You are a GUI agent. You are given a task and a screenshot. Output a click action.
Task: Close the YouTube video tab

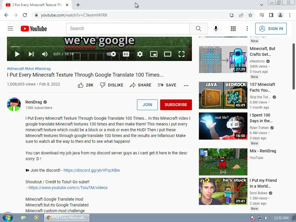pyautogui.click(x=67, y=5)
